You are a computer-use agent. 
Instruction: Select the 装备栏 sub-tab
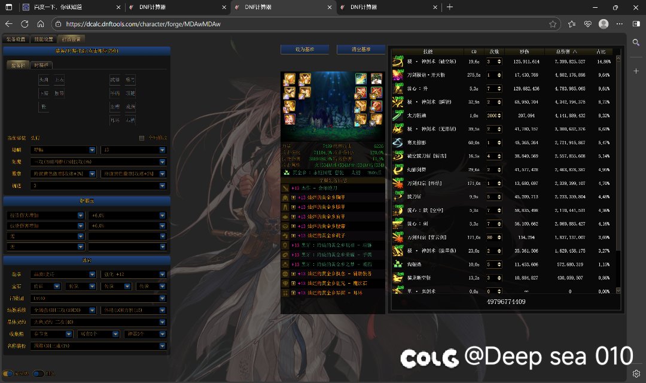click(18, 66)
